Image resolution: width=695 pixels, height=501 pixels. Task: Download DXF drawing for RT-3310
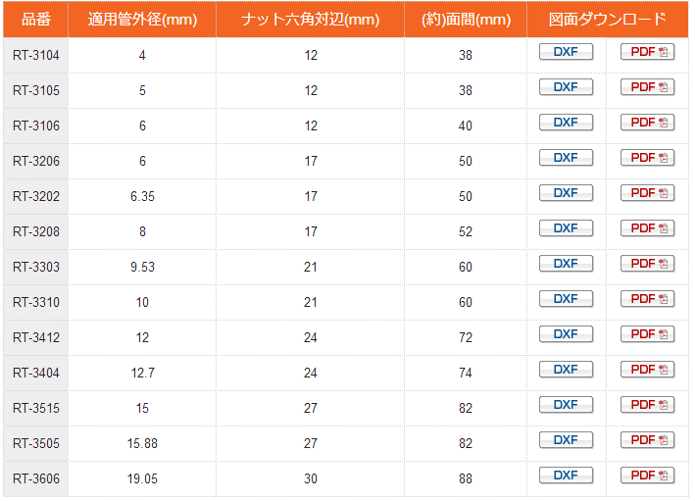pyautogui.click(x=566, y=299)
